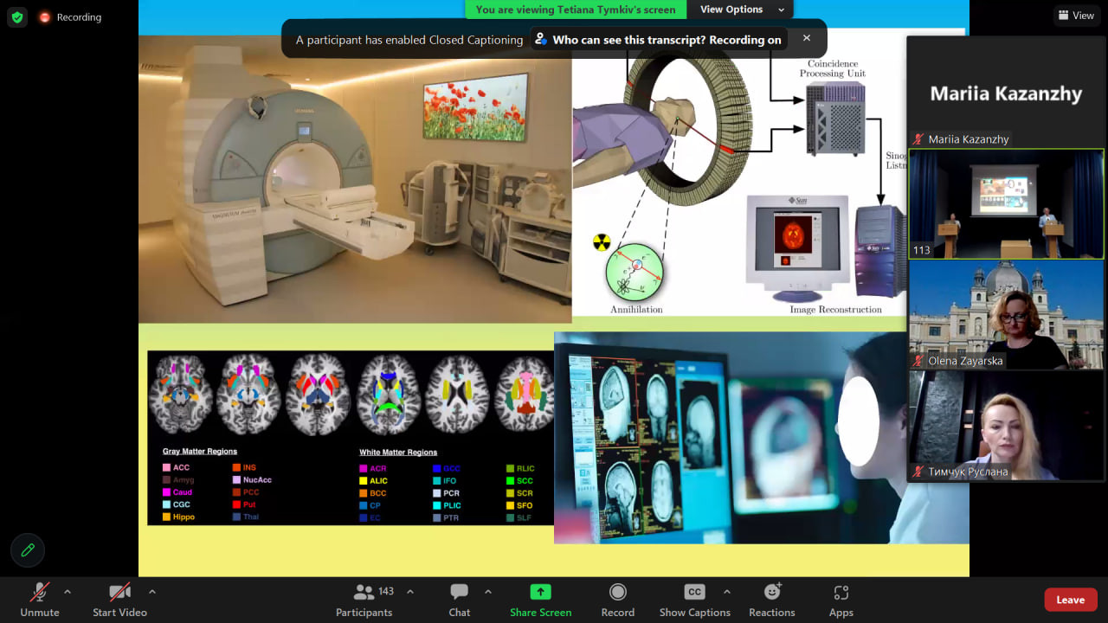Open the Reactions menu
1108x623 pixels.
[x=772, y=599]
